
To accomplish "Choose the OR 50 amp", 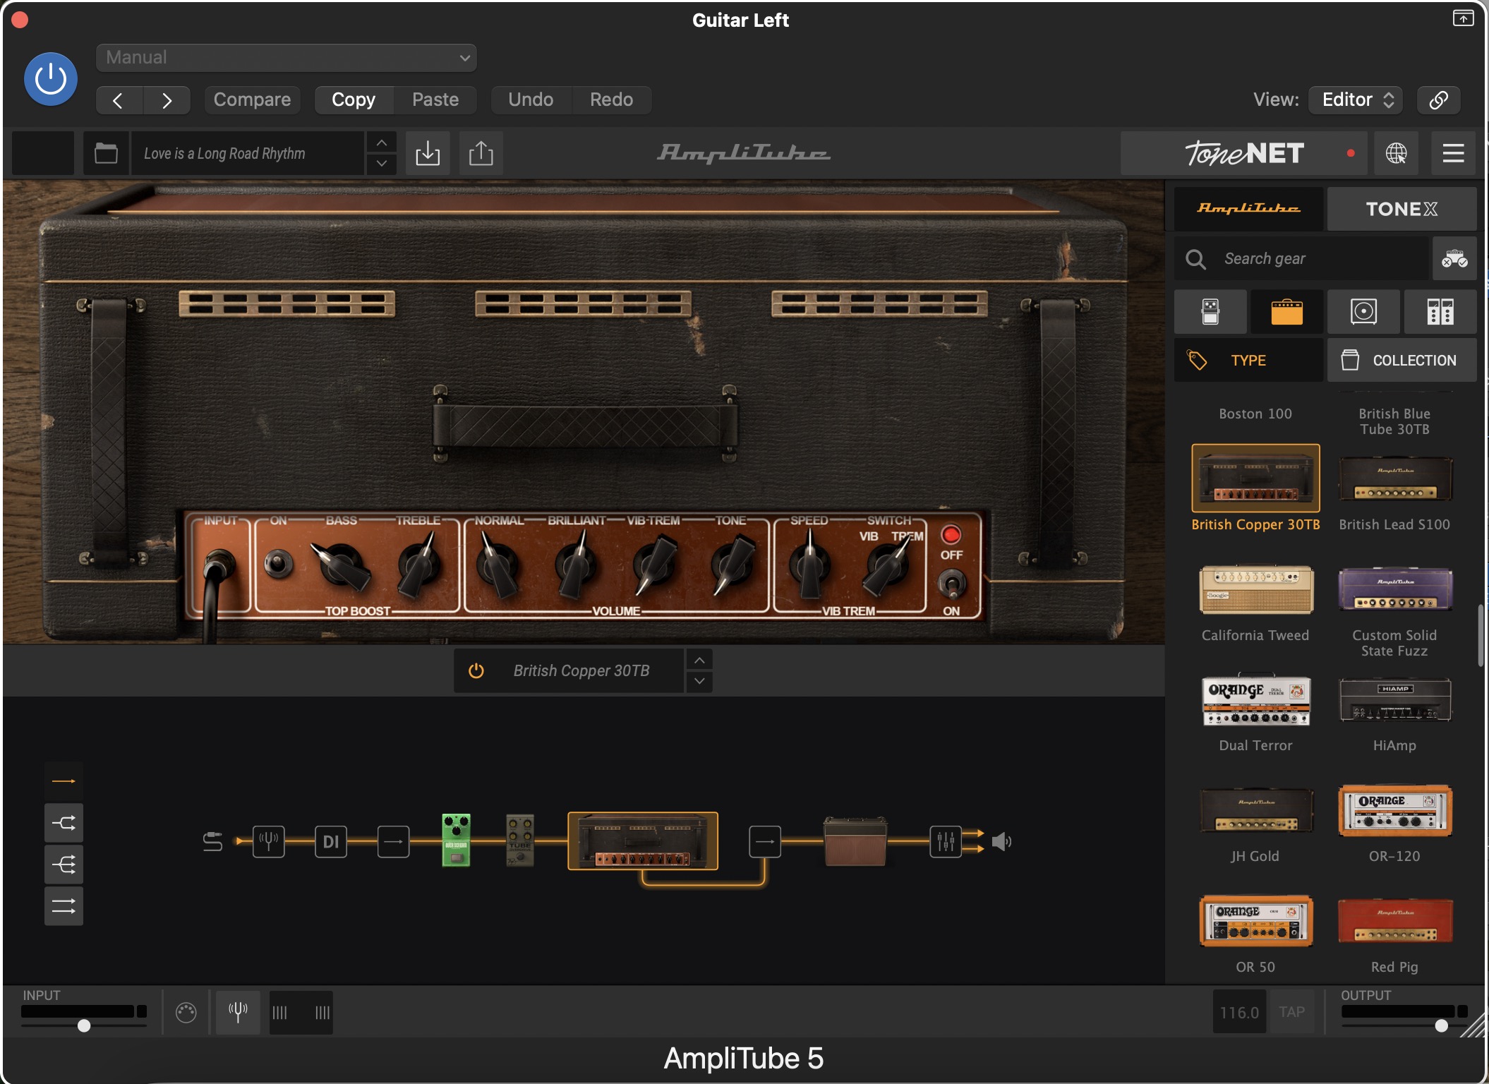I will [1256, 921].
